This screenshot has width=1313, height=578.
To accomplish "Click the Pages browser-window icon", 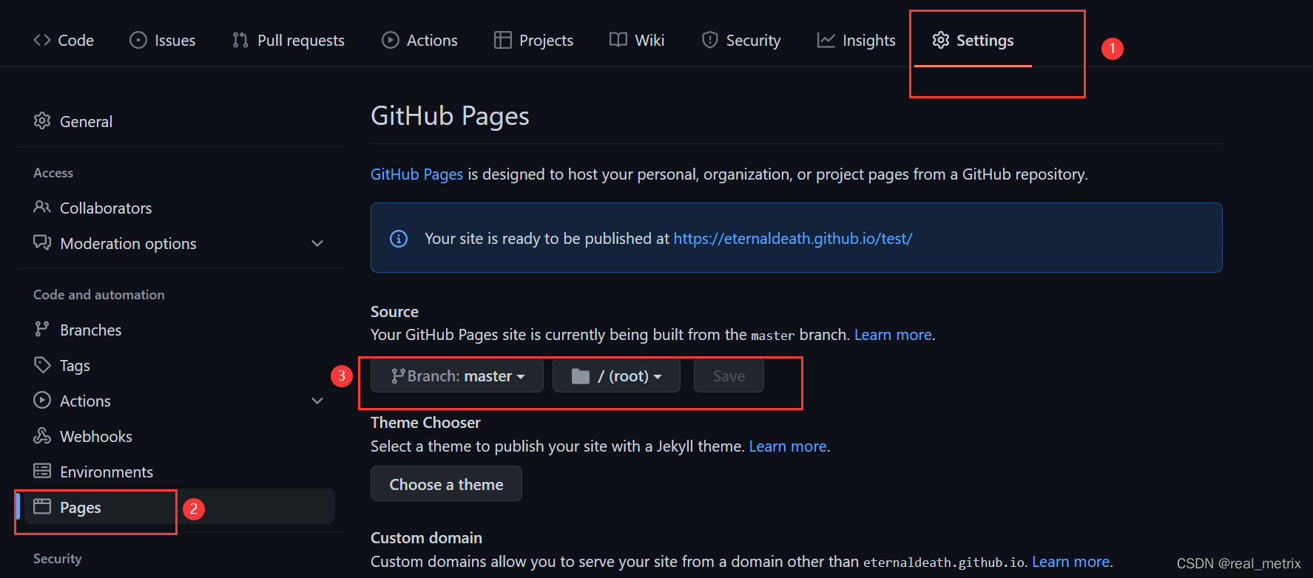I will [42, 506].
